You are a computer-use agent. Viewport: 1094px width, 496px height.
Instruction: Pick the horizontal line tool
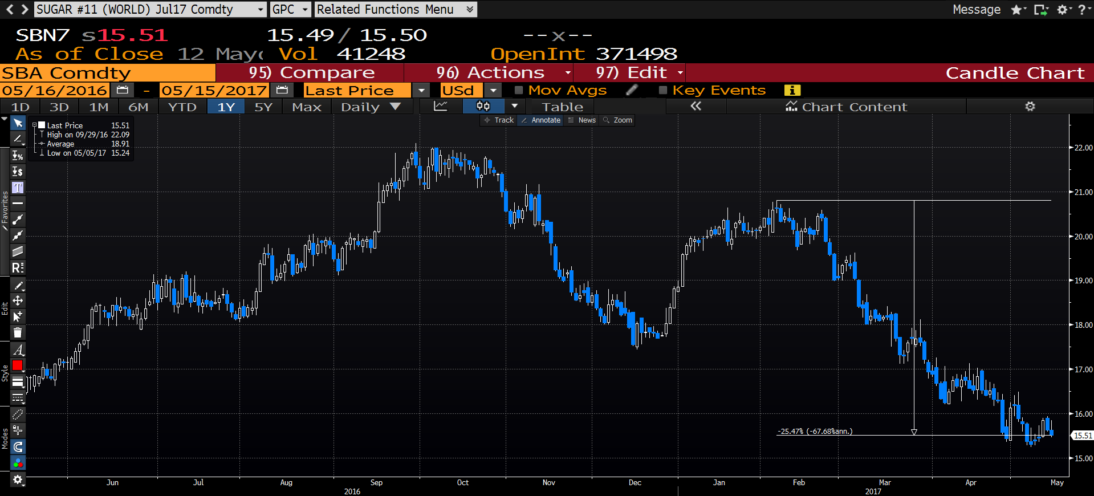(18, 204)
